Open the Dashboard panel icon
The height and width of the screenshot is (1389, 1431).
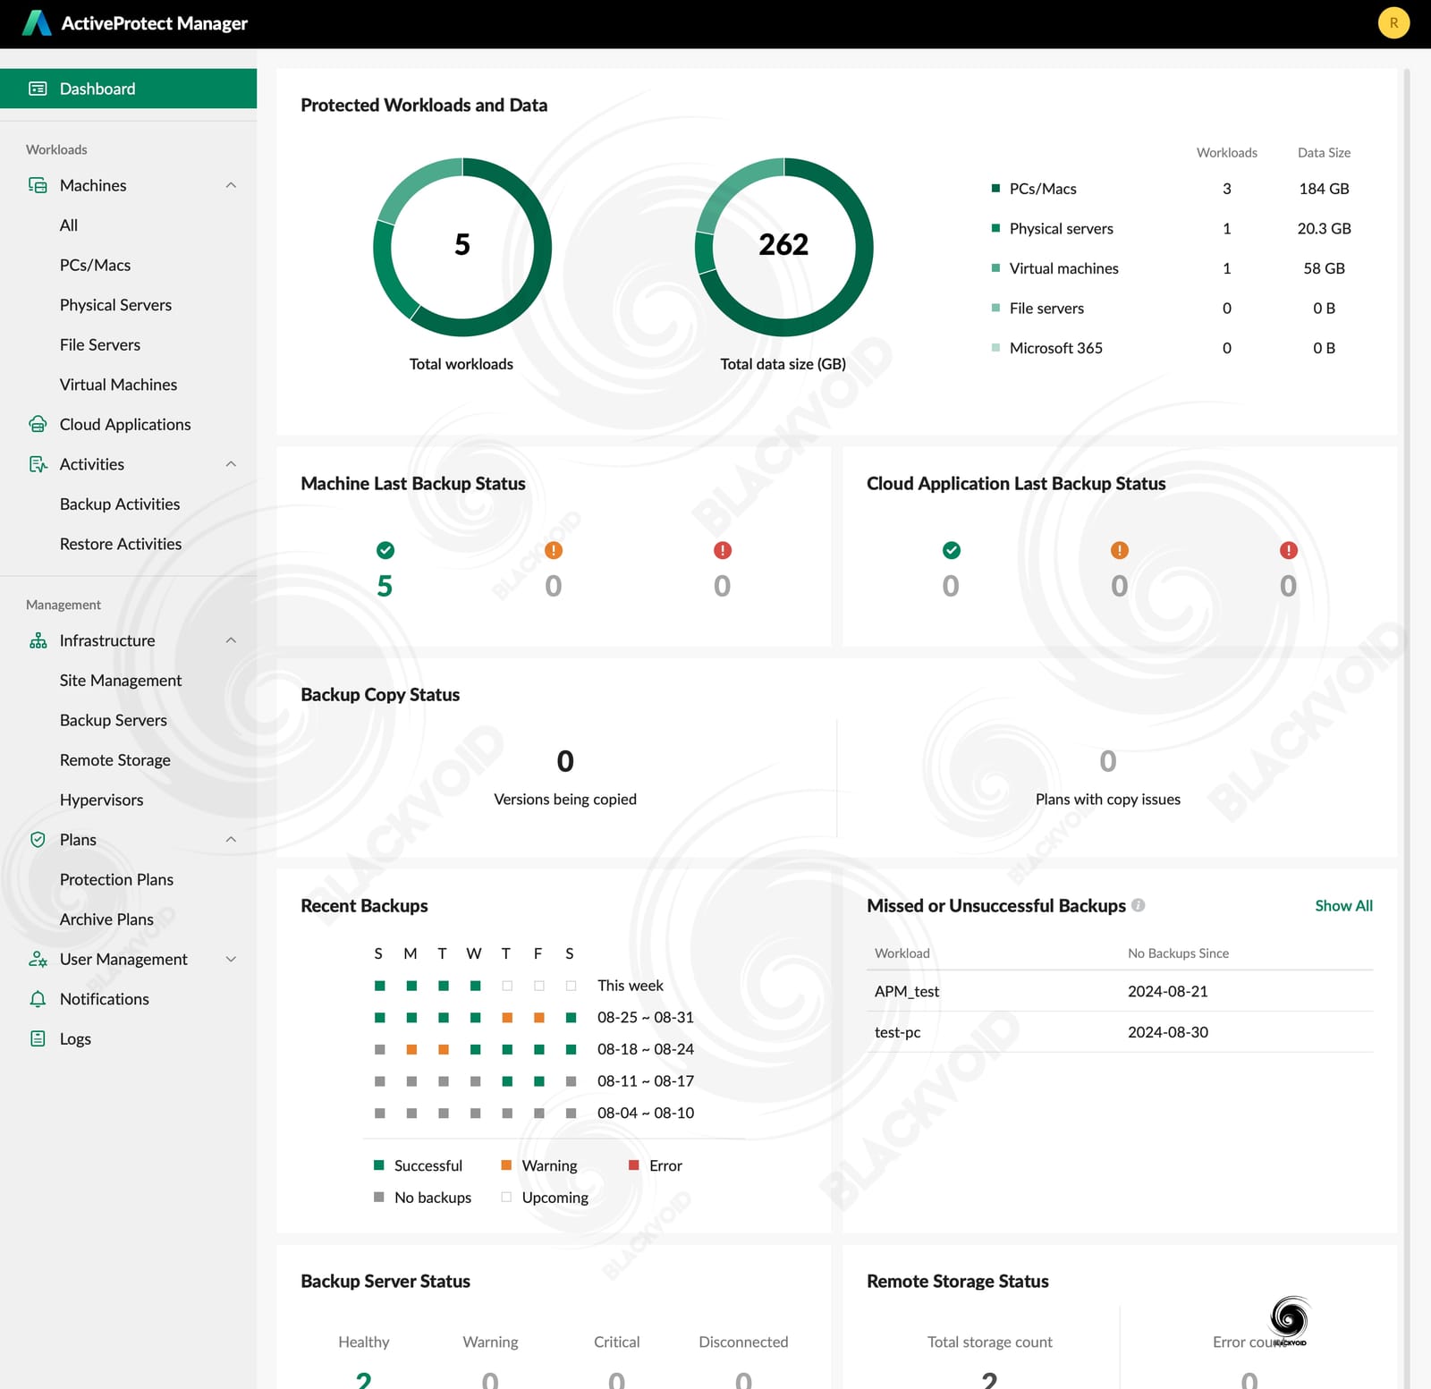(37, 89)
